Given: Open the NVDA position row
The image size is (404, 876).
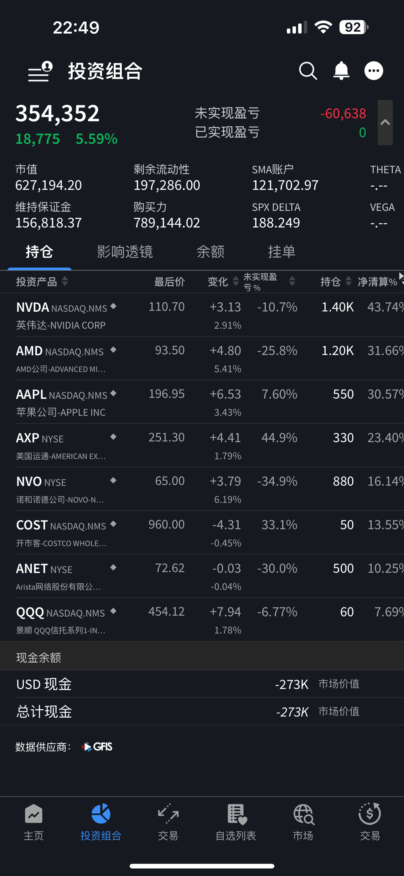Looking at the screenshot, I should pyautogui.click(x=202, y=315).
